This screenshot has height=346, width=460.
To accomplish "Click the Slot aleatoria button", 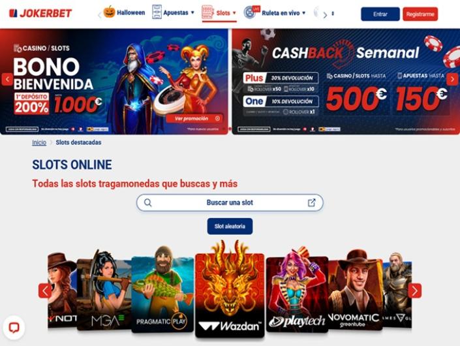I will (230, 227).
